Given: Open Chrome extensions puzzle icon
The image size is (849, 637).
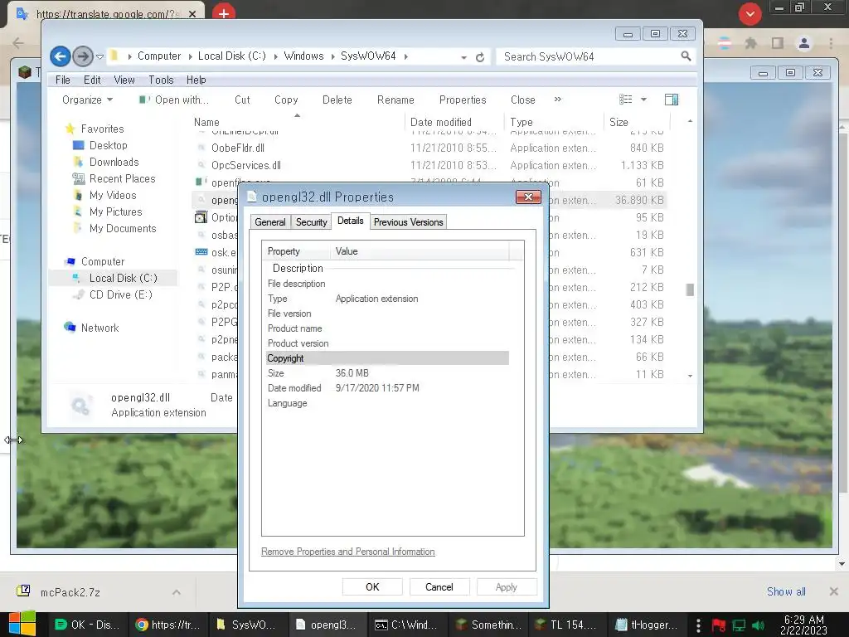Looking at the screenshot, I should coord(750,43).
